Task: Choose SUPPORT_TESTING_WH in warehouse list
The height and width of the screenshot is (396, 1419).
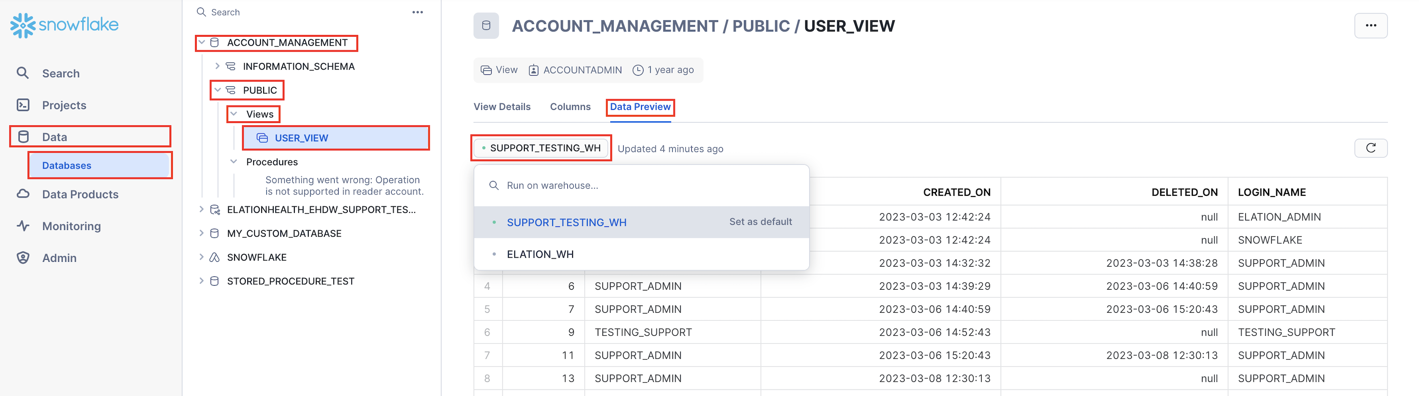Action: [566, 222]
